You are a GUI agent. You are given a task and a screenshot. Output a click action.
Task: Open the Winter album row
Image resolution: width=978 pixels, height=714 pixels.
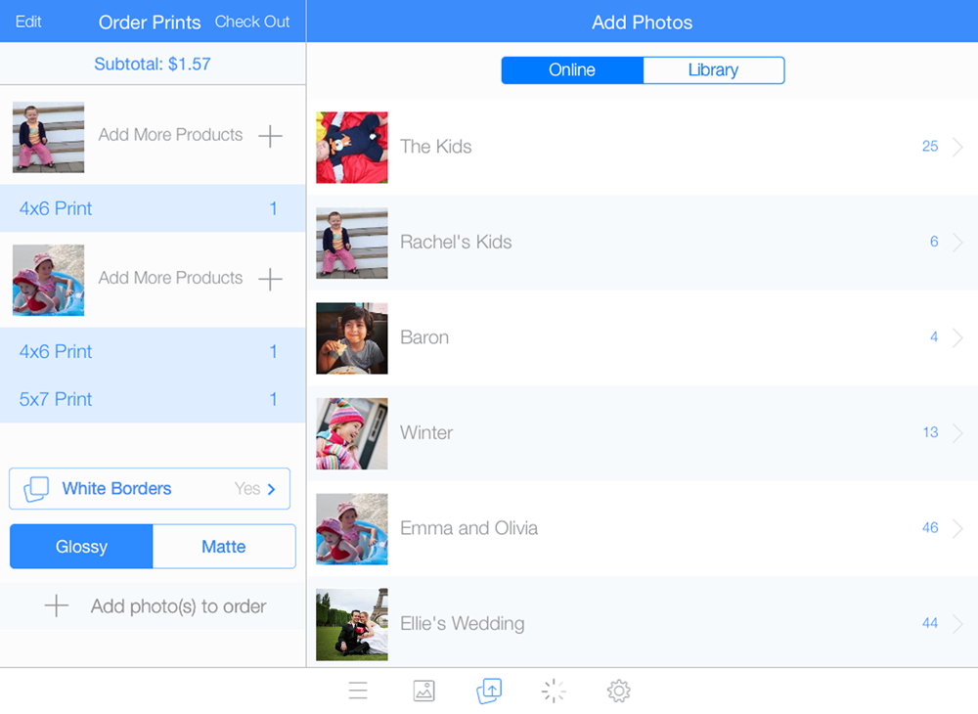636,432
